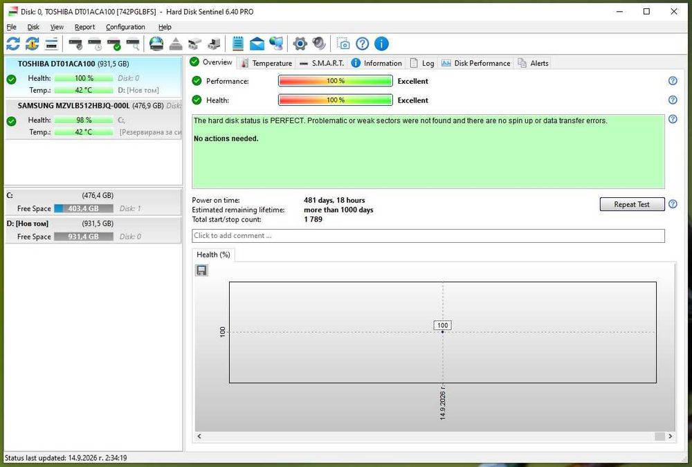
Task: Click the globe disk toolbar icon
Action: pyautogui.click(x=156, y=44)
